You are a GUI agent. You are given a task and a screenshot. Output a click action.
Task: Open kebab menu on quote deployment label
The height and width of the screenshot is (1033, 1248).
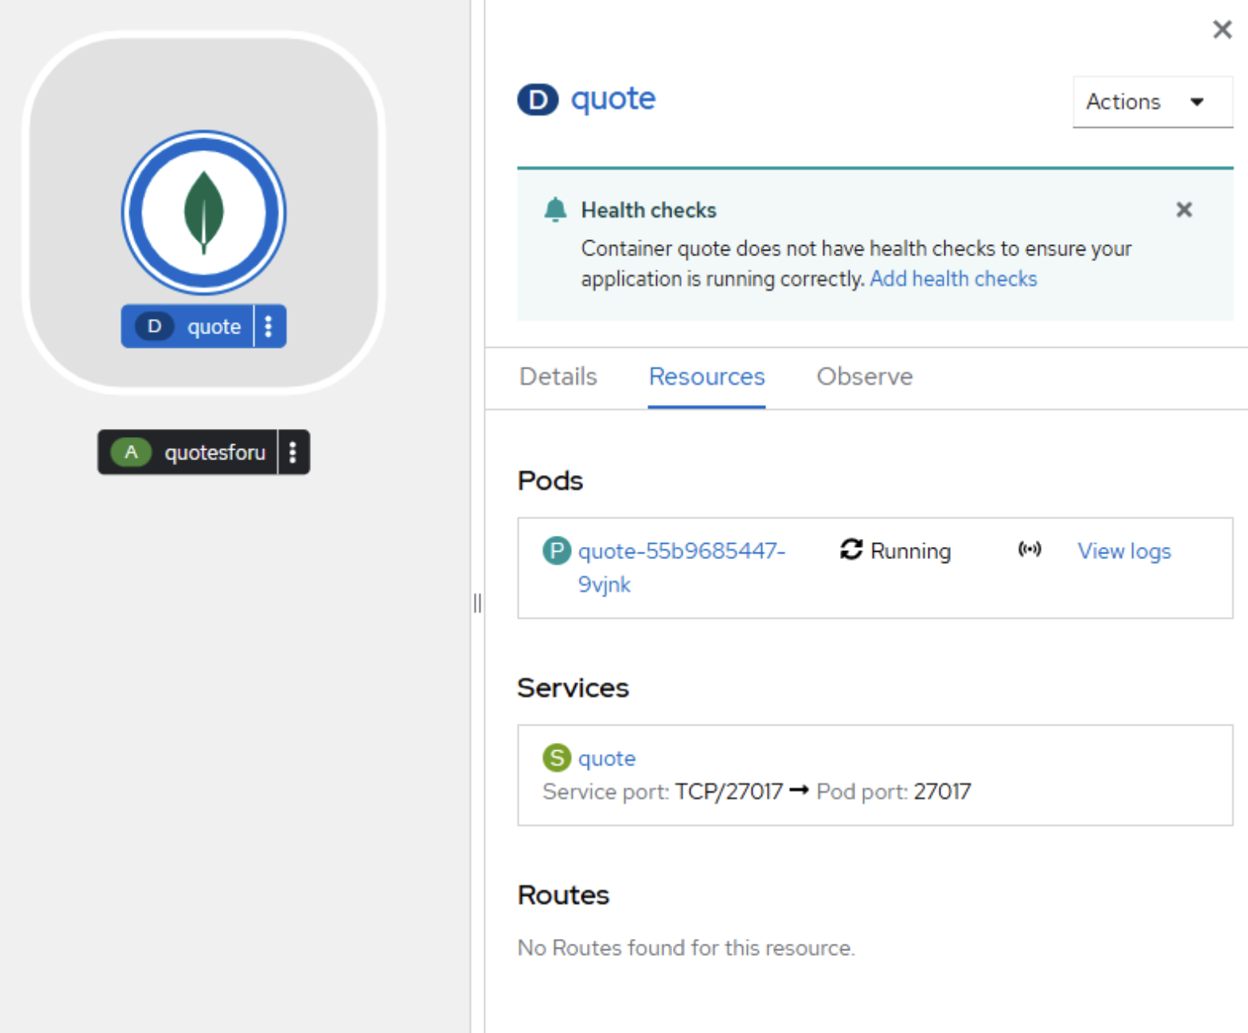click(x=269, y=326)
